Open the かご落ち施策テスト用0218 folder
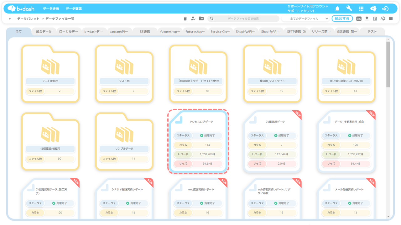 [346, 73]
